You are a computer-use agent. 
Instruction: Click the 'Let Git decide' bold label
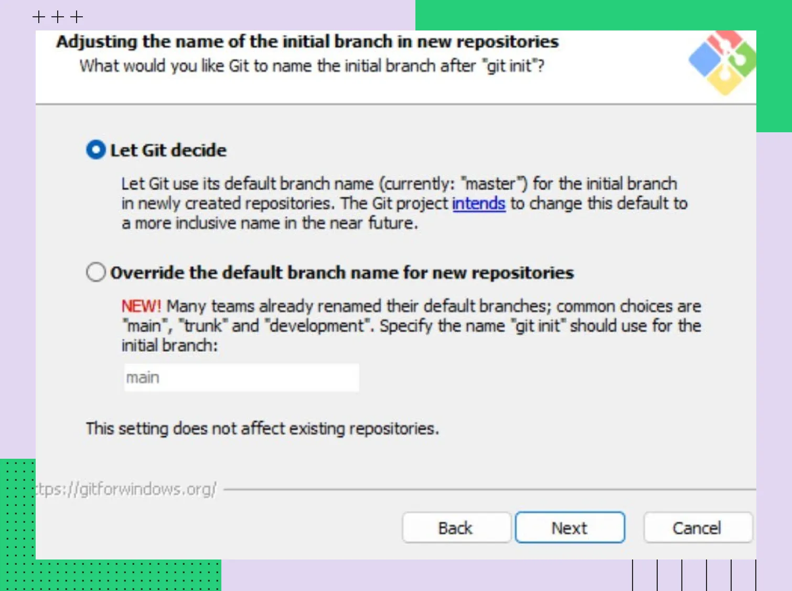[x=168, y=151]
